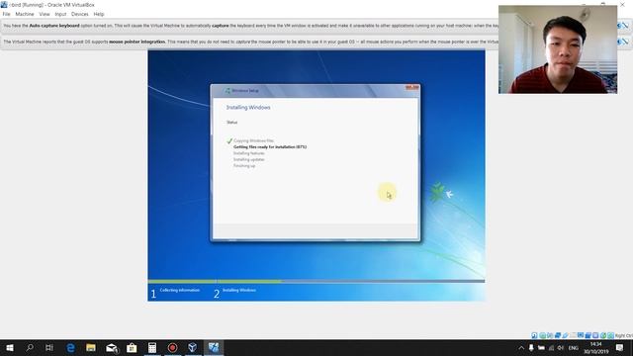Open the Machine menu

click(25, 14)
